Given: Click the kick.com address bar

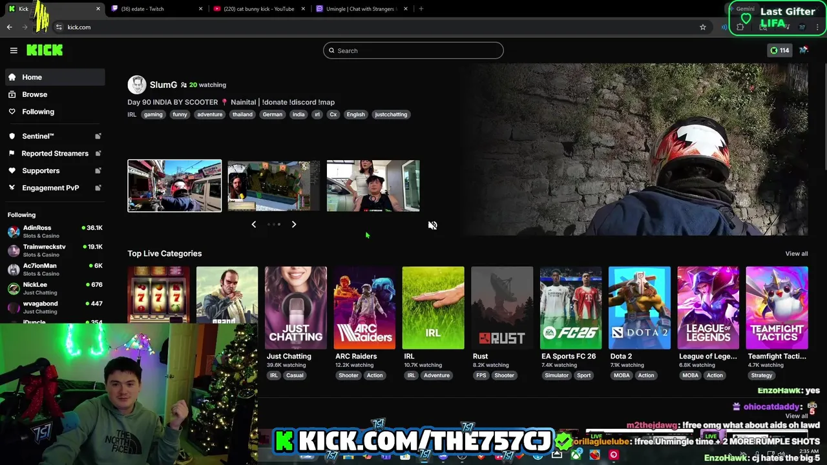Looking at the screenshot, I should coord(375,27).
